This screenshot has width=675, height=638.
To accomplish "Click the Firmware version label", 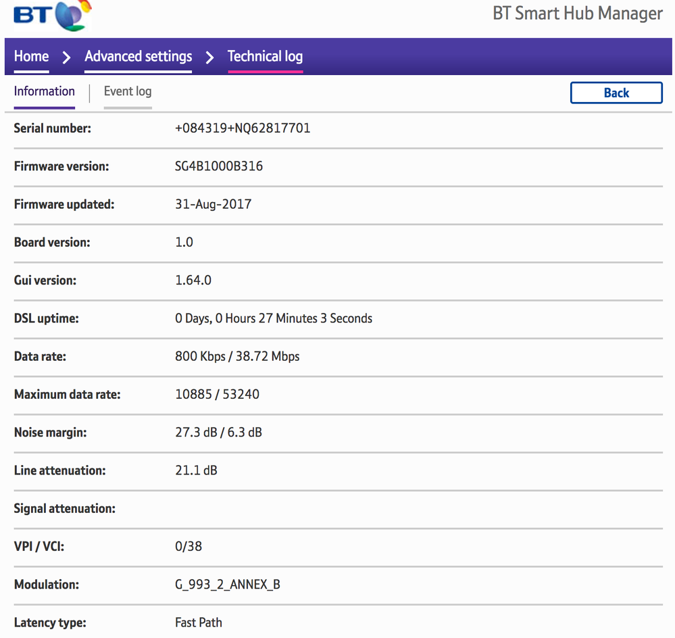I will (x=61, y=166).
